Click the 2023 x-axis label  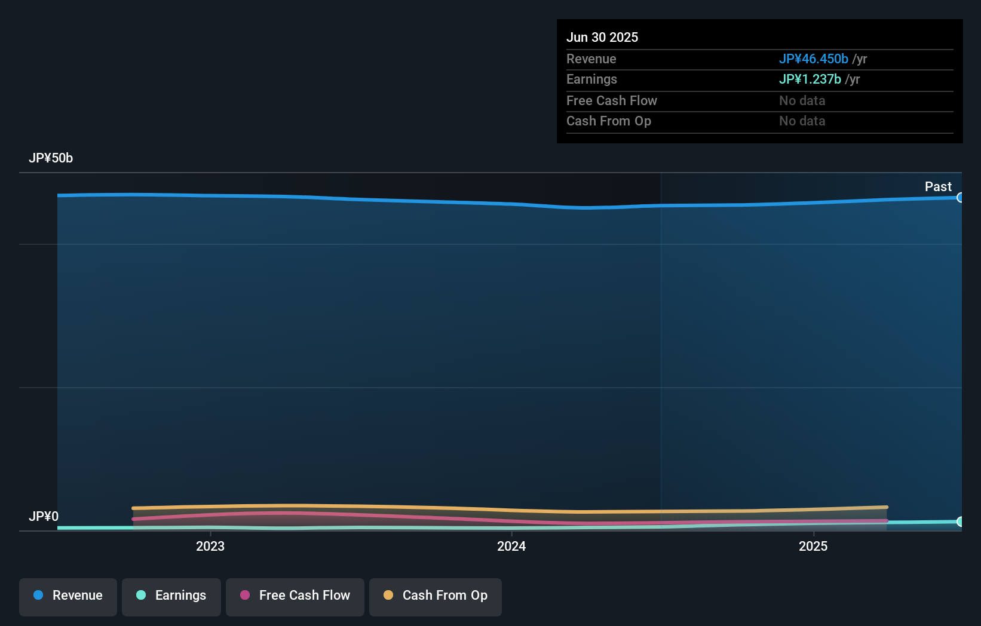(x=210, y=546)
